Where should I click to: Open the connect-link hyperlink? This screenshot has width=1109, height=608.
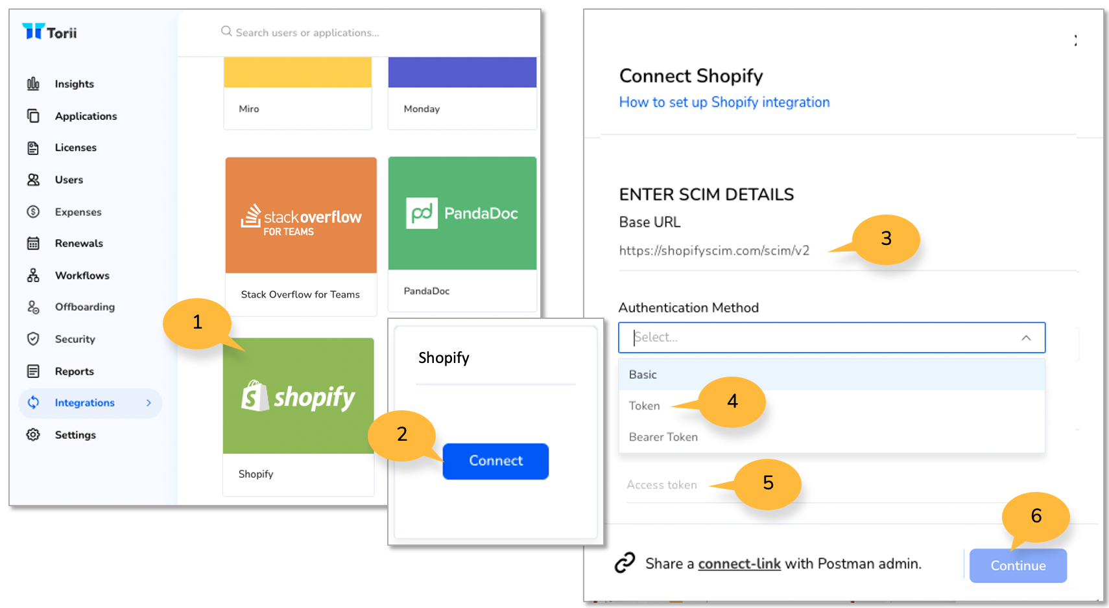click(x=739, y=564)
